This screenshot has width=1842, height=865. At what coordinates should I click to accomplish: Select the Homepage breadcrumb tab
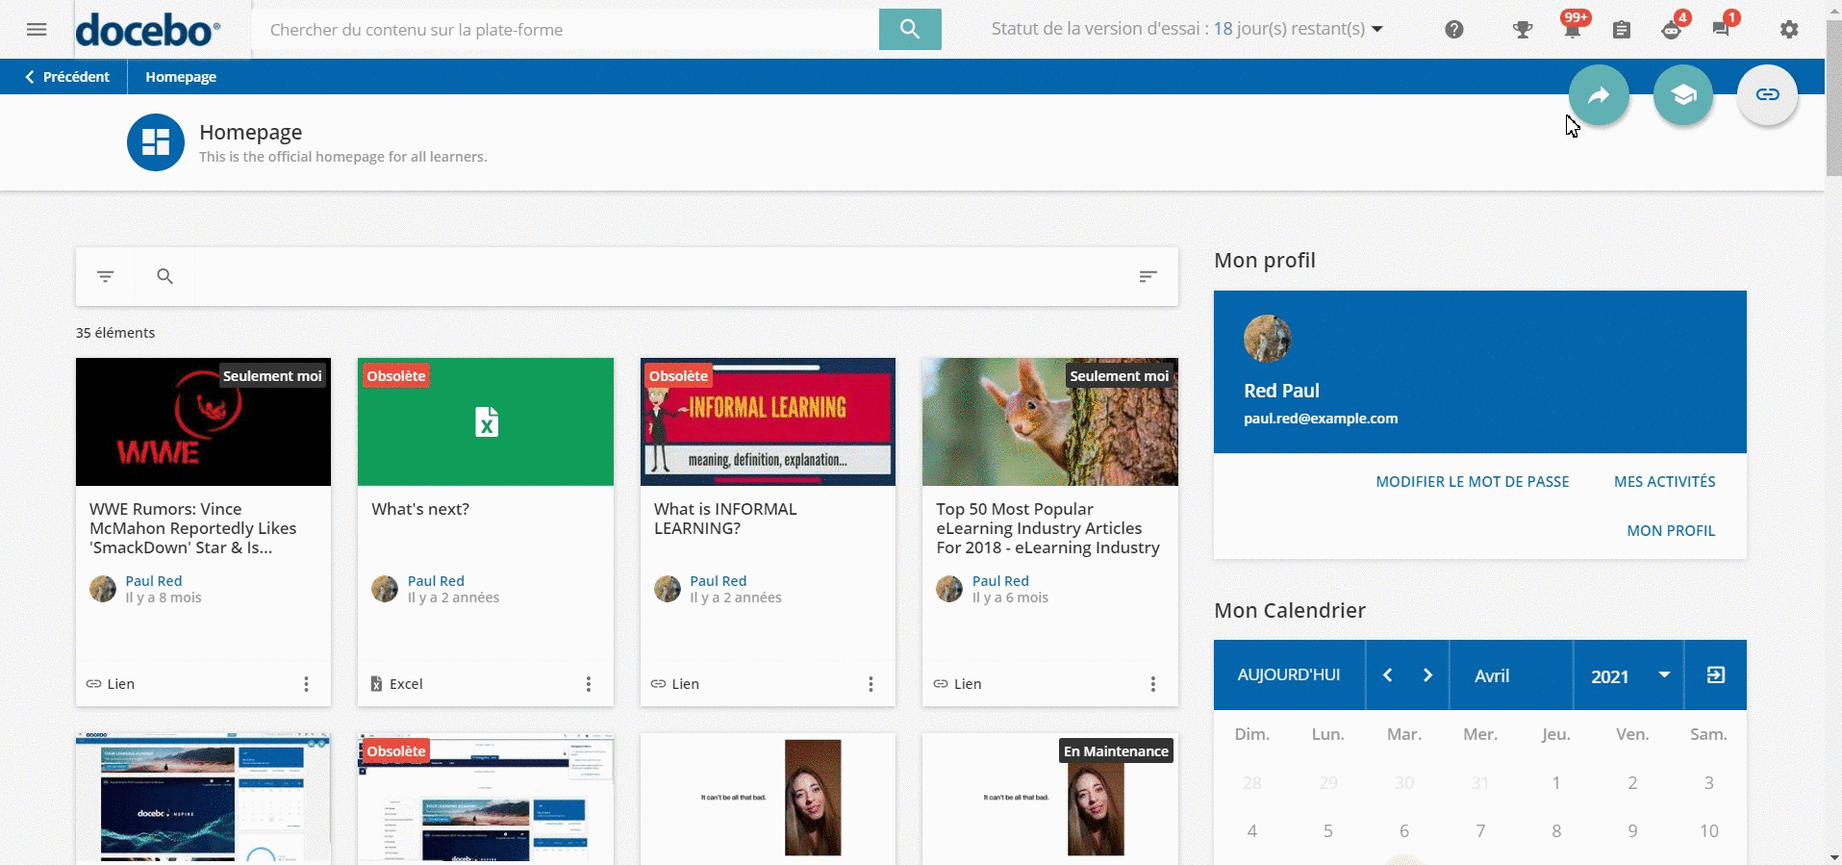(181, 77)
